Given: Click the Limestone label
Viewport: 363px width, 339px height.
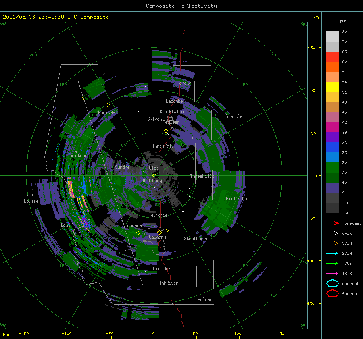Looking at the screenshot, I should [x=76, y=156].
